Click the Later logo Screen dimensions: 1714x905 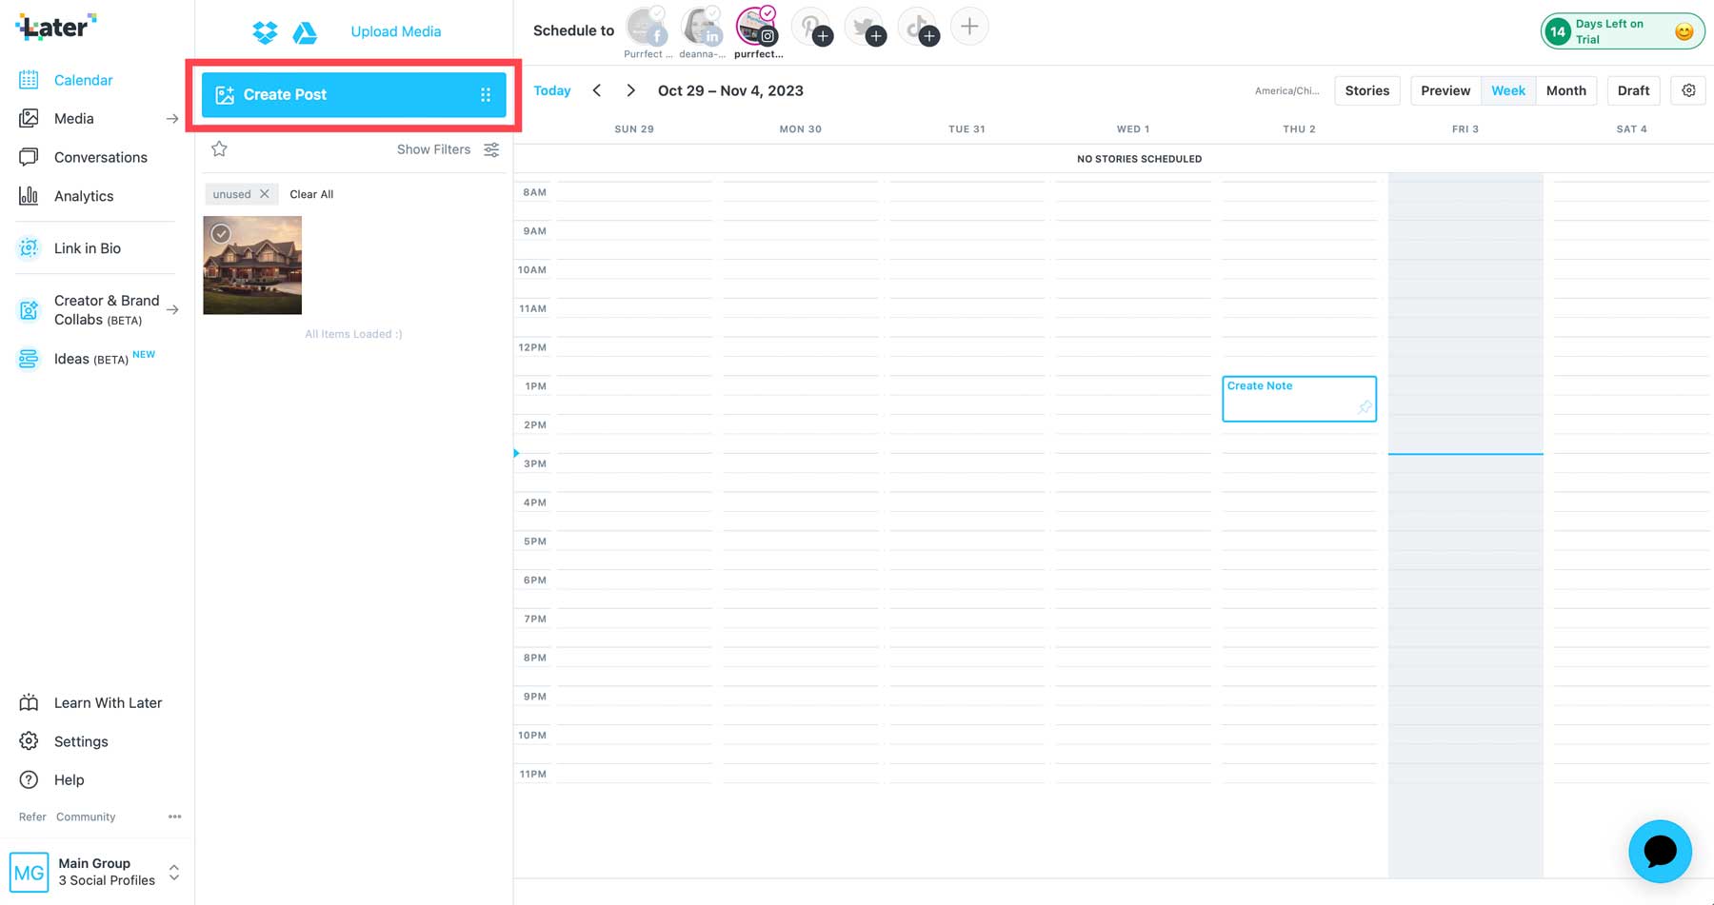[x=56, y=27]
